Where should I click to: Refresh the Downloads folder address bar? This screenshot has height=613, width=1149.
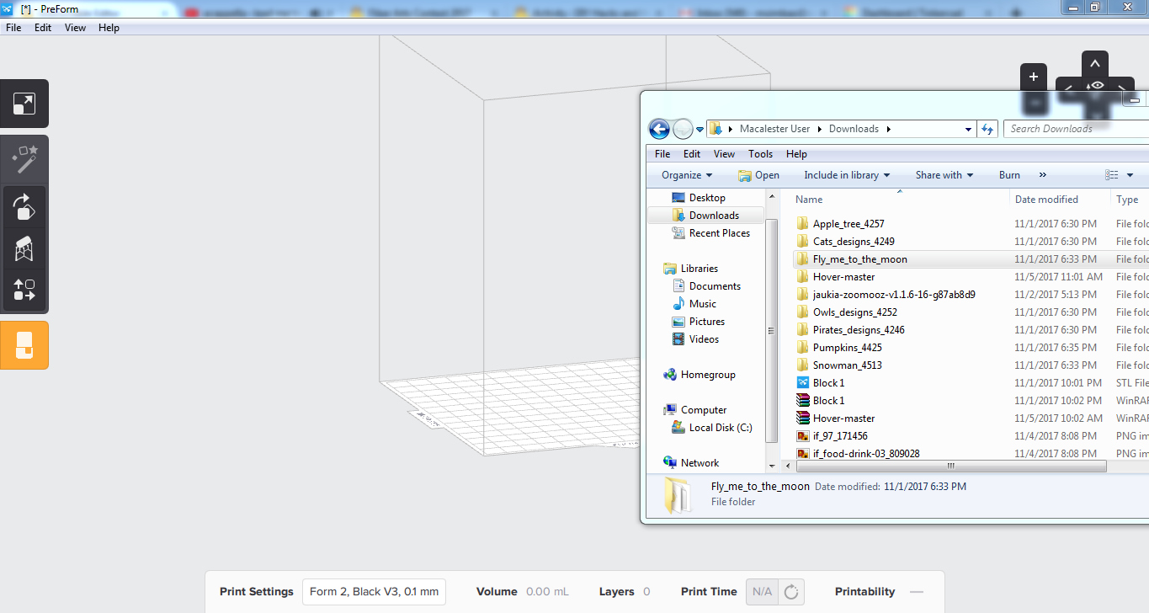[988, 129]
